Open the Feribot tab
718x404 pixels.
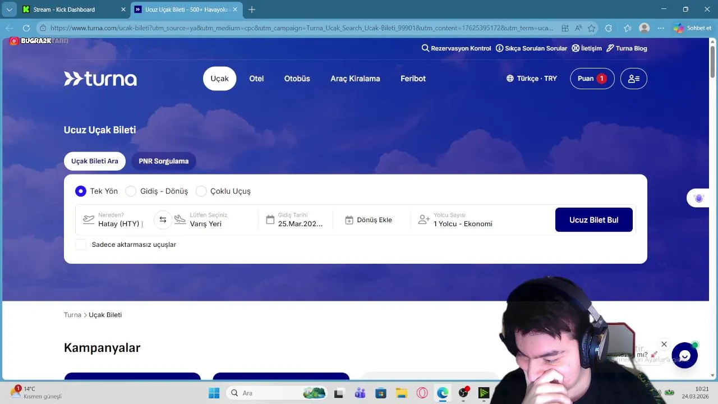coord(413,79)
